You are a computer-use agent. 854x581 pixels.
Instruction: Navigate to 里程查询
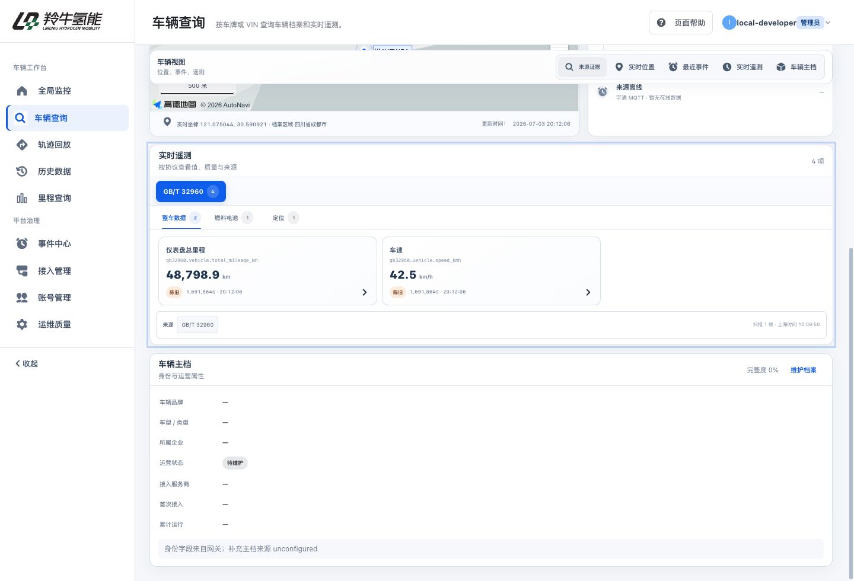(68, 198)
